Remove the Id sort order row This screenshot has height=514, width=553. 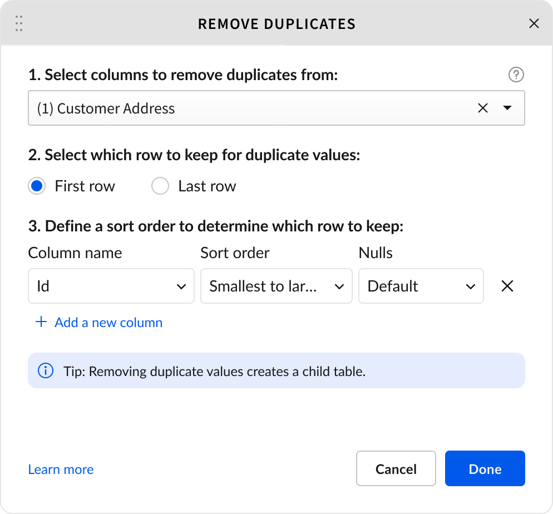click(x=507, y=286)
